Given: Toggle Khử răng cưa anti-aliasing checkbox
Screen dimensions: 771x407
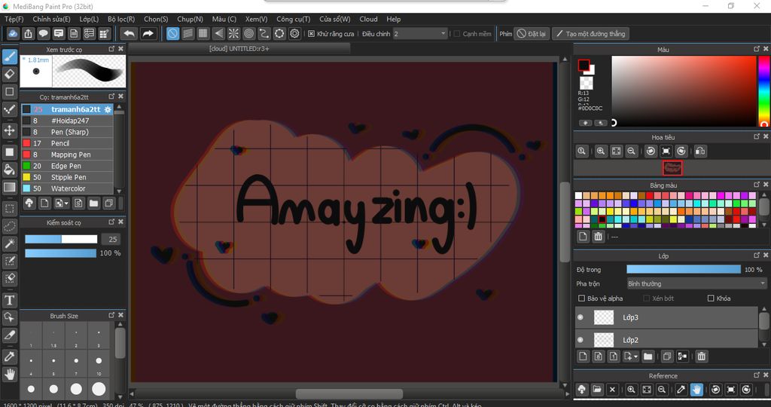Looking at the screenshot, I should tap(311, 34).
